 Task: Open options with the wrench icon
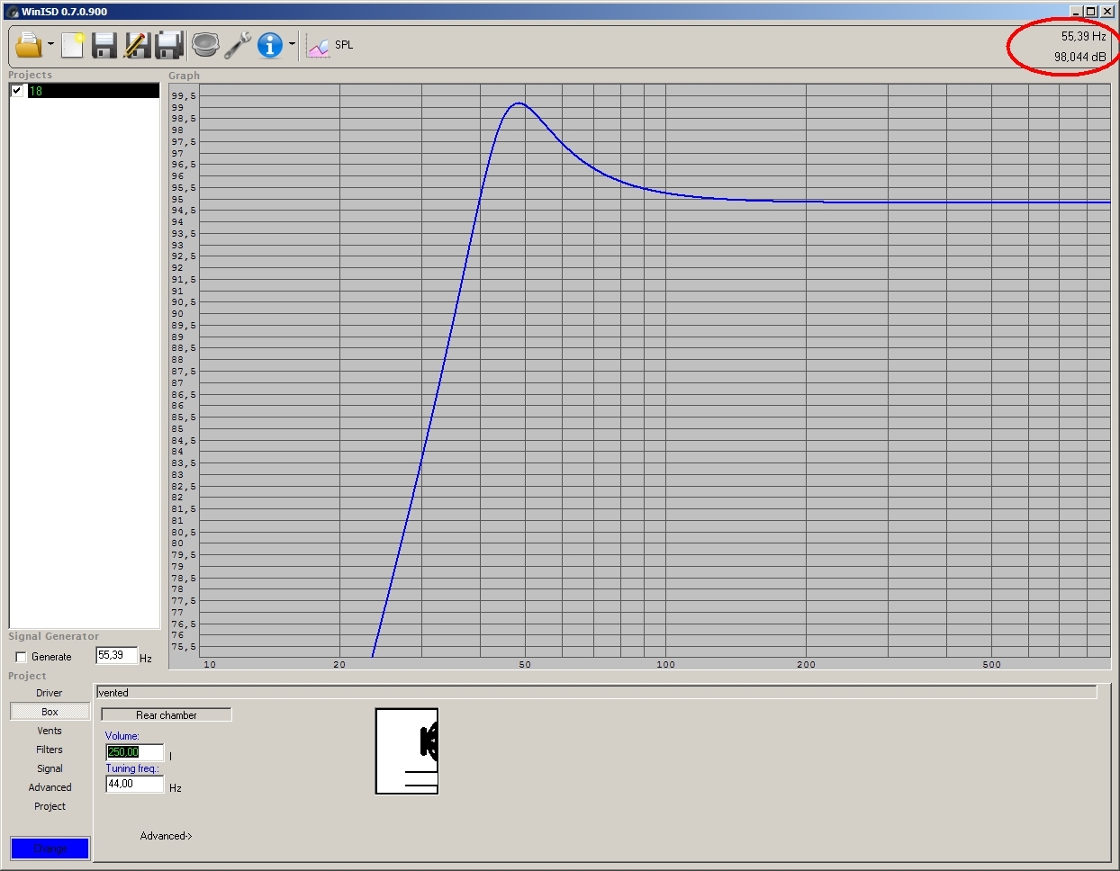238,44
